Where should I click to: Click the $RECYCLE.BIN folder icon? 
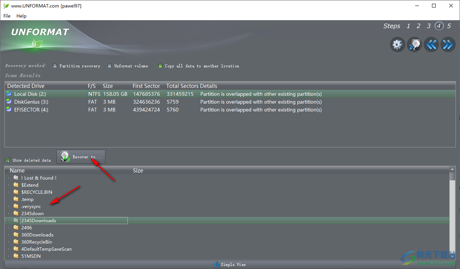point(16,192)
